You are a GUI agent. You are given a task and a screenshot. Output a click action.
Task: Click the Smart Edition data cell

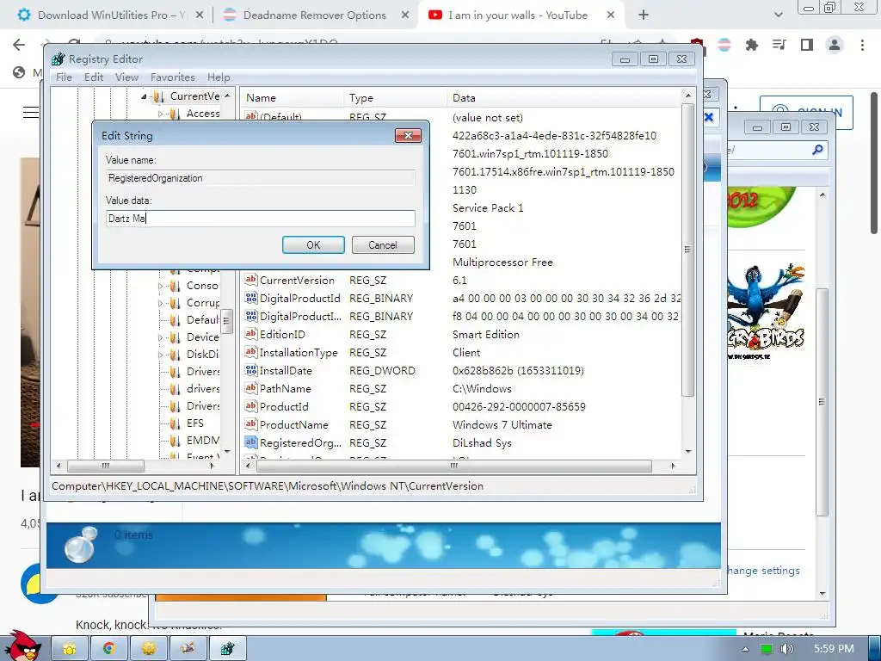(x=486, y=335)
